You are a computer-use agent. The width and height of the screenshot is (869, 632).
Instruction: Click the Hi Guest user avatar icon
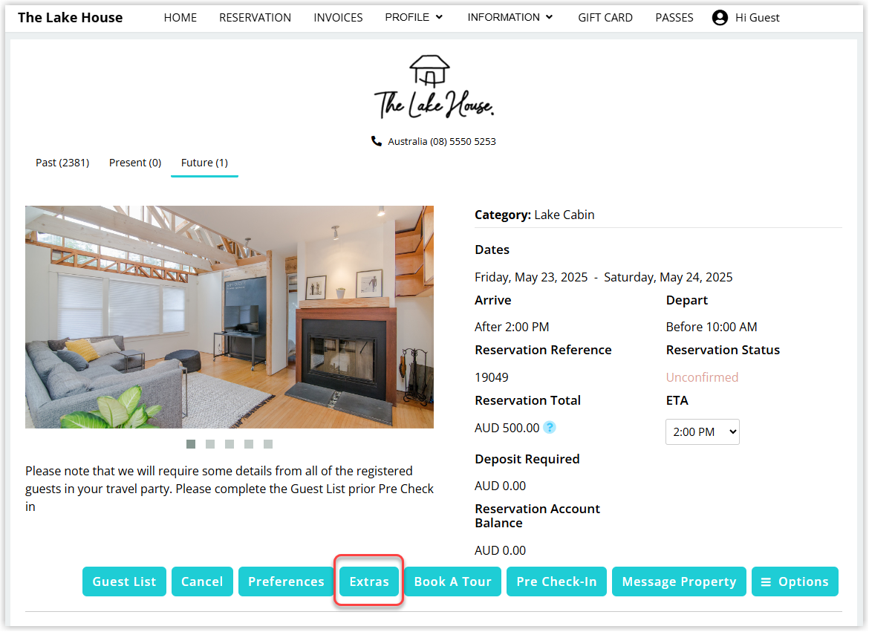[x=720, y=18]
